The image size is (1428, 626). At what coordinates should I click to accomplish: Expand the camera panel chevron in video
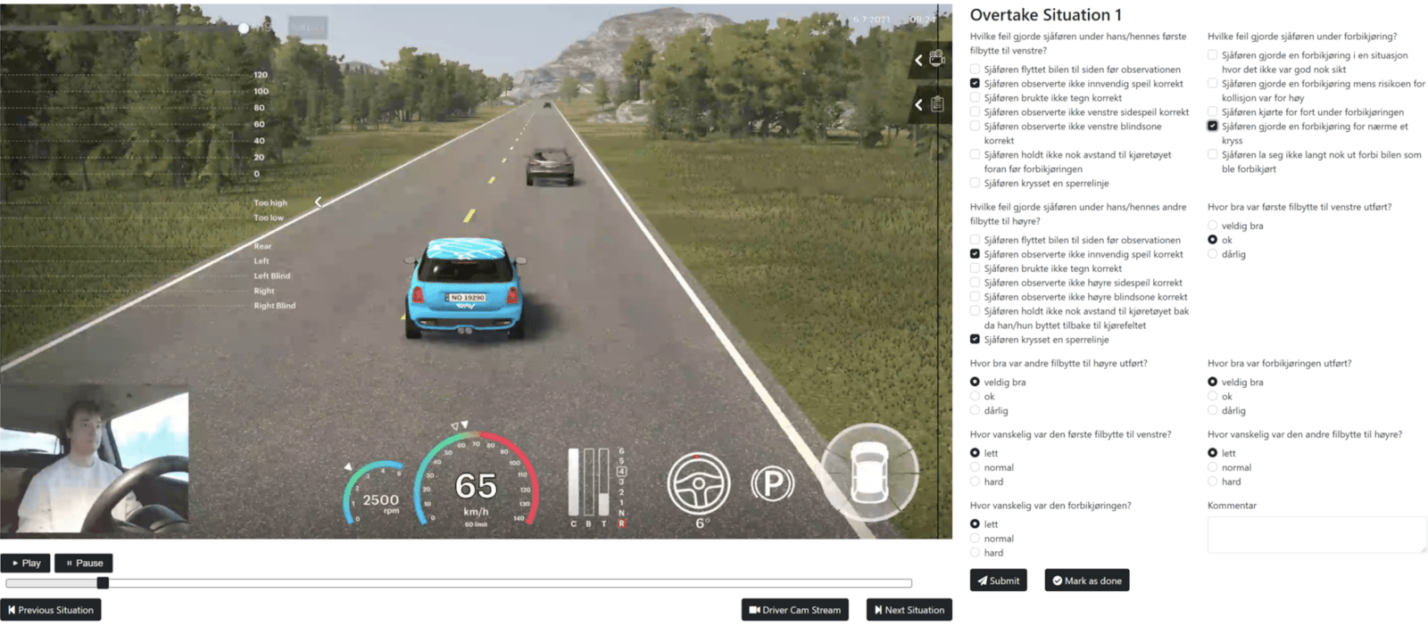point(918,60)
